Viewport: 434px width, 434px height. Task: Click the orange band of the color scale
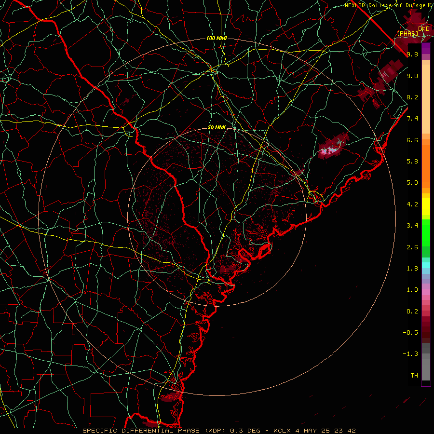click(426, 163)
